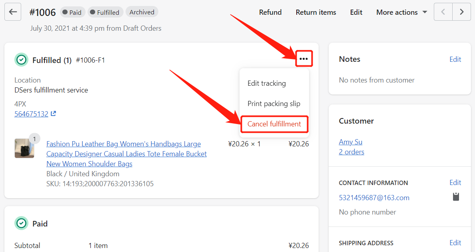Go back using the left arrow button
The image size is (475, 252).
pos(13,12)
